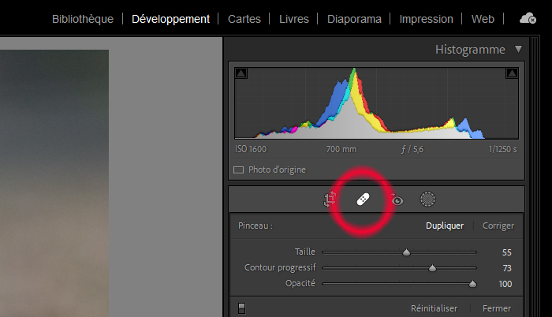
Task: Collapse the Histogramme panel triangle
Action: 518,49
